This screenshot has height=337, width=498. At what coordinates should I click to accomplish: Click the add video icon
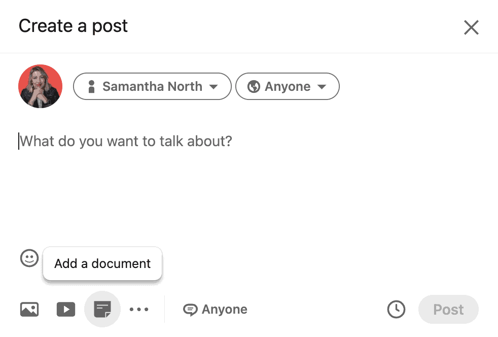pos(66,310)
